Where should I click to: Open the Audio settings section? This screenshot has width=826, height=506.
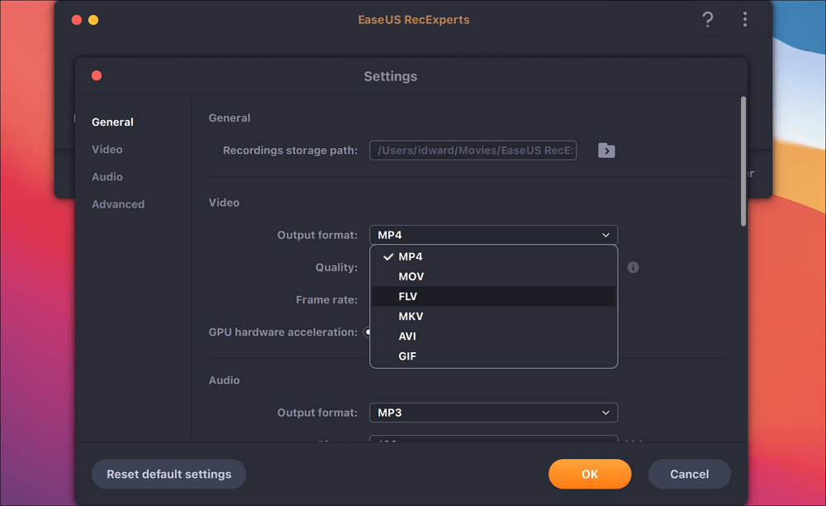tap(107, 176)
